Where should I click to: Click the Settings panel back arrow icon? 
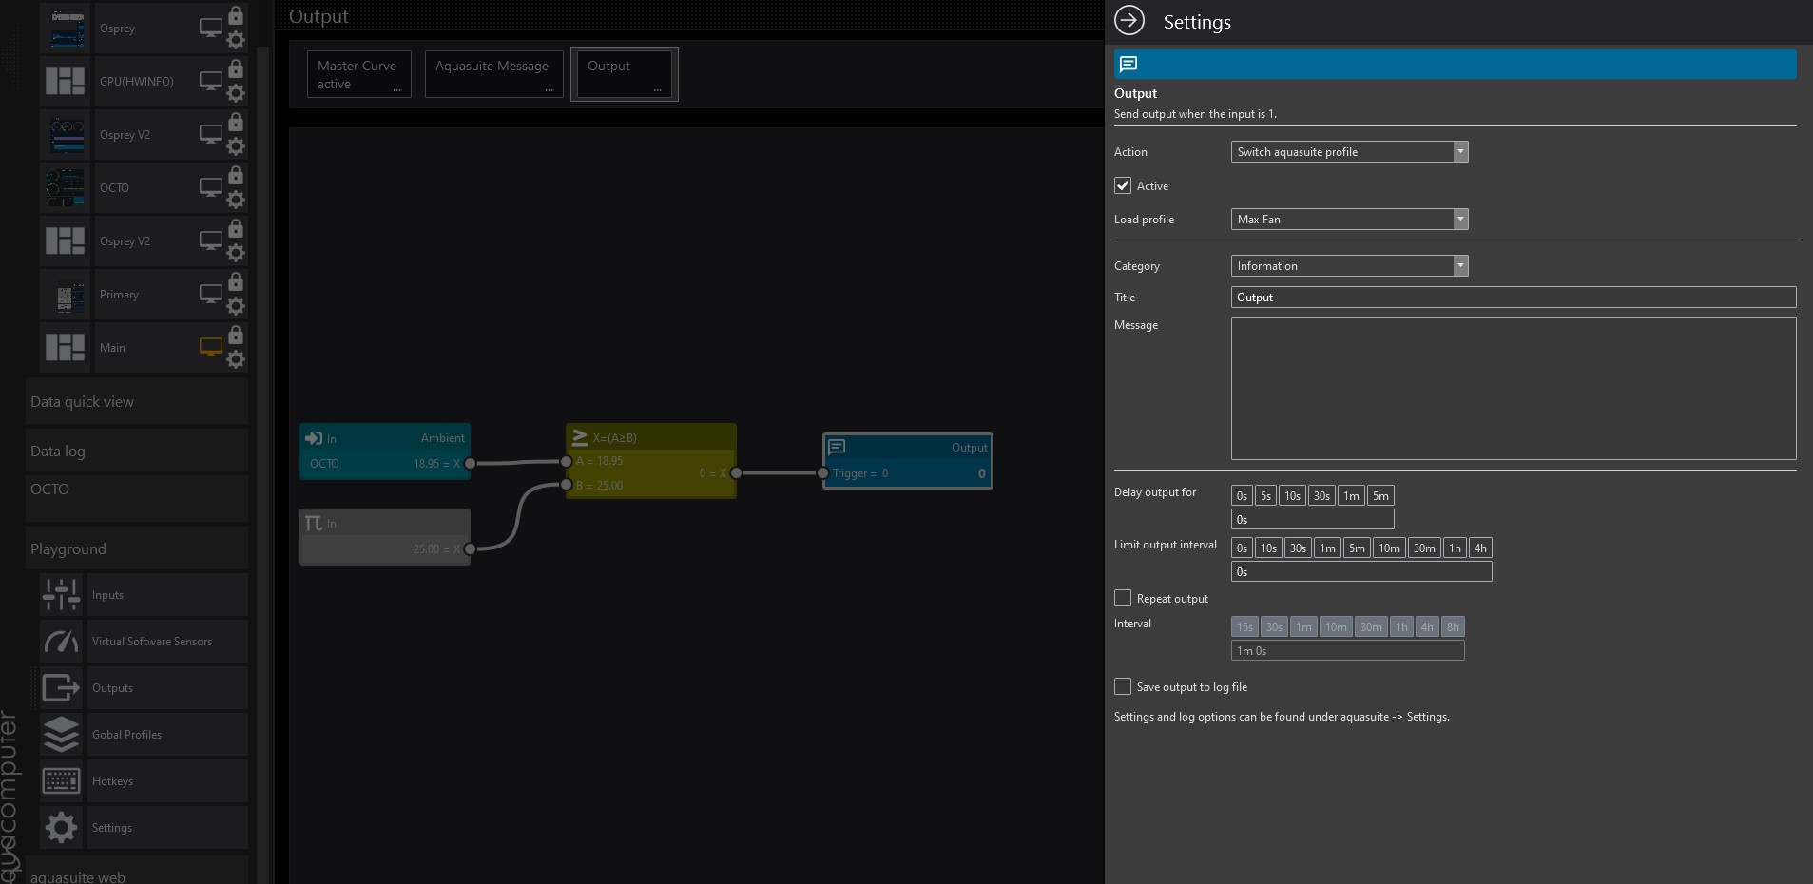1129,21
